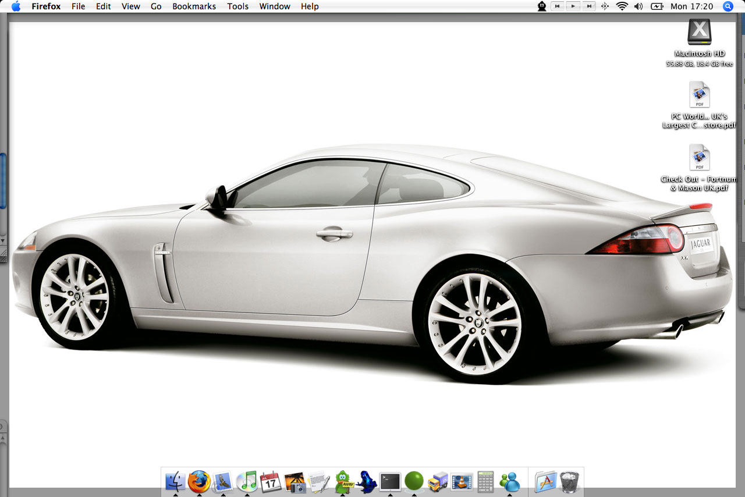Select the Macintosh HD drive icon
Screen dimensions: 745x497
point(699,32)
